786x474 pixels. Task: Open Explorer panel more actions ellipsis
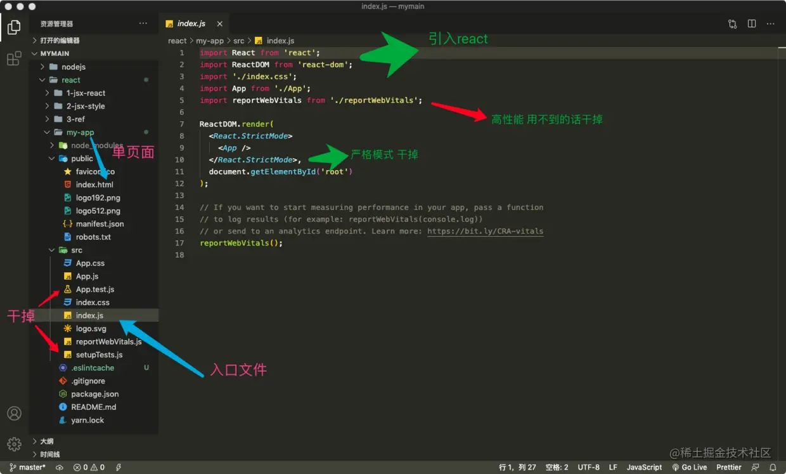coord(143,23)
